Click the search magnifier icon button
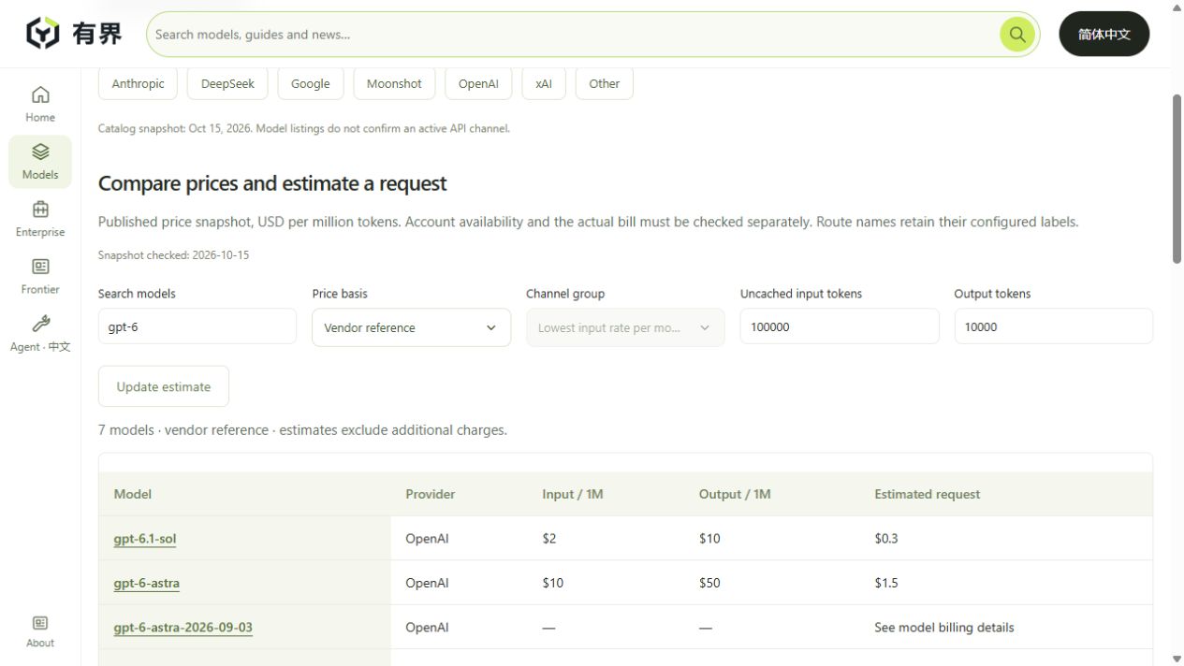The image size is (1184, 666). [x=1017, y=35]
